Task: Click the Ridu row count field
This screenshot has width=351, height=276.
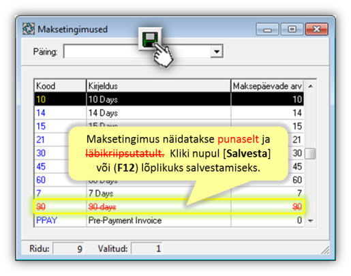Action: click(x=69, y=249)
